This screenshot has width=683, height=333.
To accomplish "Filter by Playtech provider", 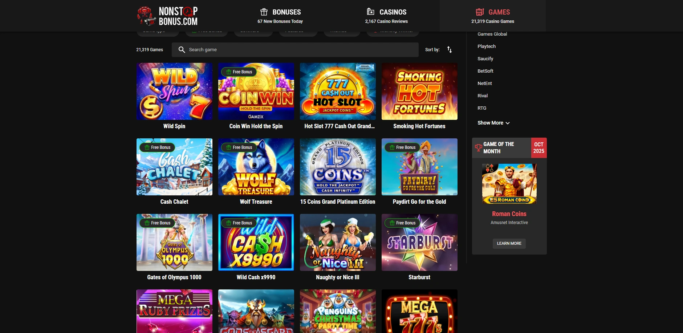I will 487,46.
